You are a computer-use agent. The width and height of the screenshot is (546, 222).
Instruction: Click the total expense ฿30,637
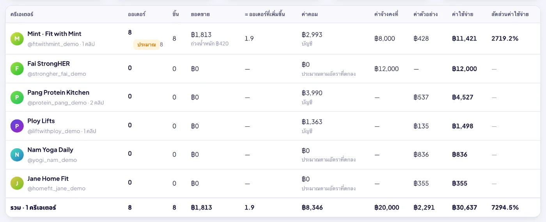click(464, 208)
